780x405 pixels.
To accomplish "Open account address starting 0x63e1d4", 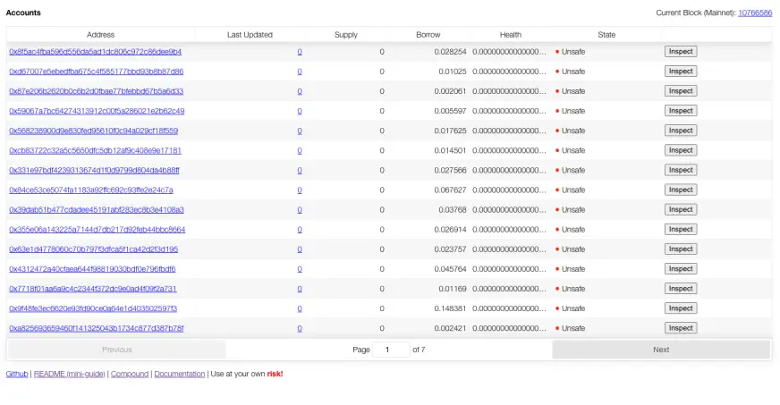I will 94,249.
